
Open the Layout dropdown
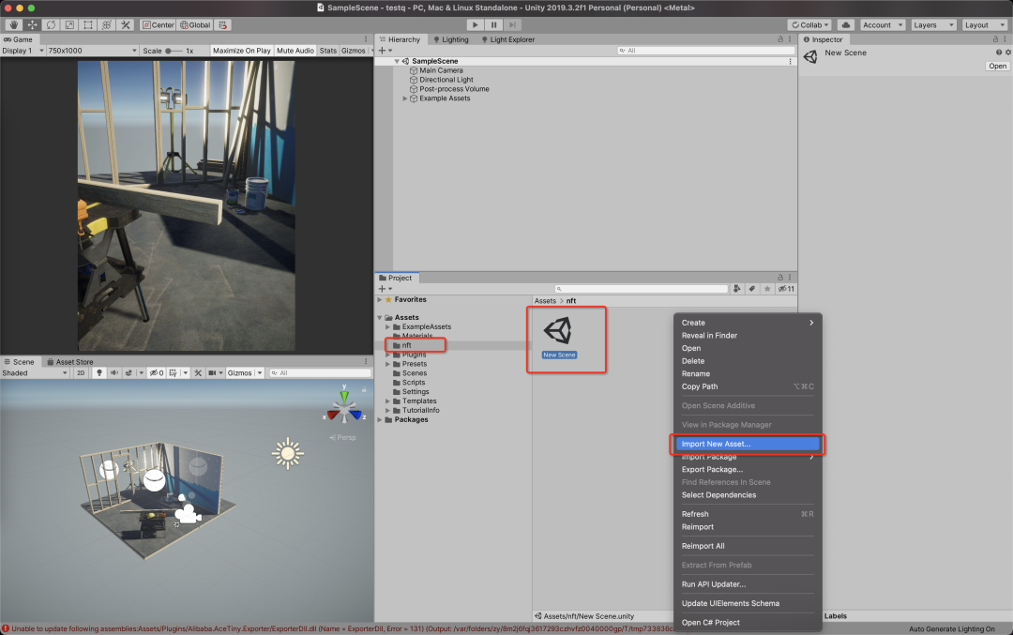(x=985, y=25)
